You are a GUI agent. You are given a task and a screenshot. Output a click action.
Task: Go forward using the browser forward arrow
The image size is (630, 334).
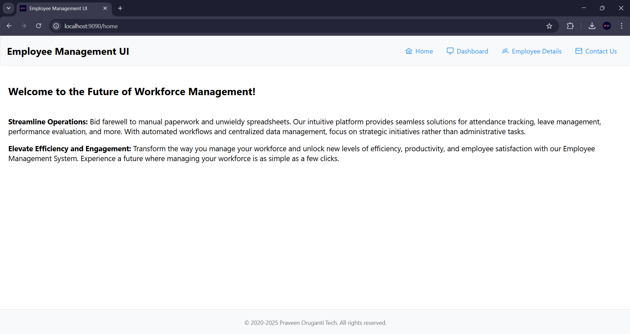[x=24, y=26]
